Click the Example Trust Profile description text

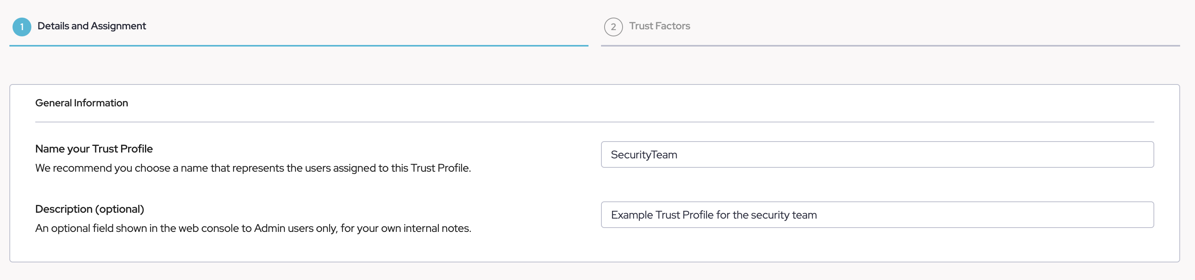713,215
